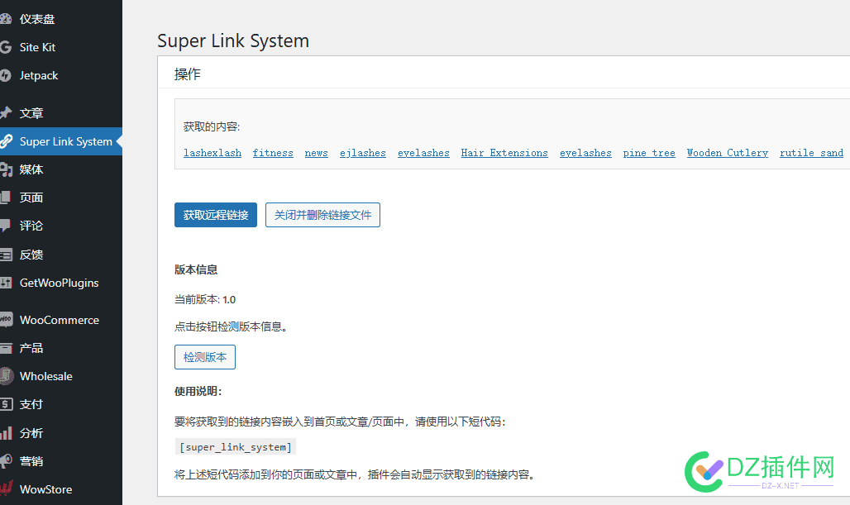Click the pages icon beside 页面

pos(6,198)
